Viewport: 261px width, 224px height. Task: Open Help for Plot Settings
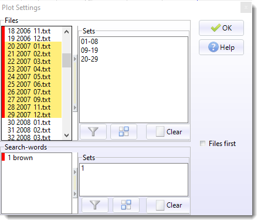click(221, 47)
